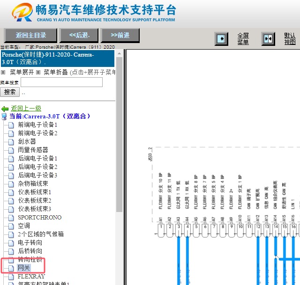The image size is (300, 285).
Task: Click the page icon beside 仪表板线束2
Action: 11,201
